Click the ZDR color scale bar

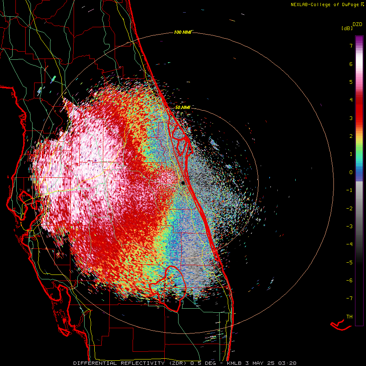point(359,181)
